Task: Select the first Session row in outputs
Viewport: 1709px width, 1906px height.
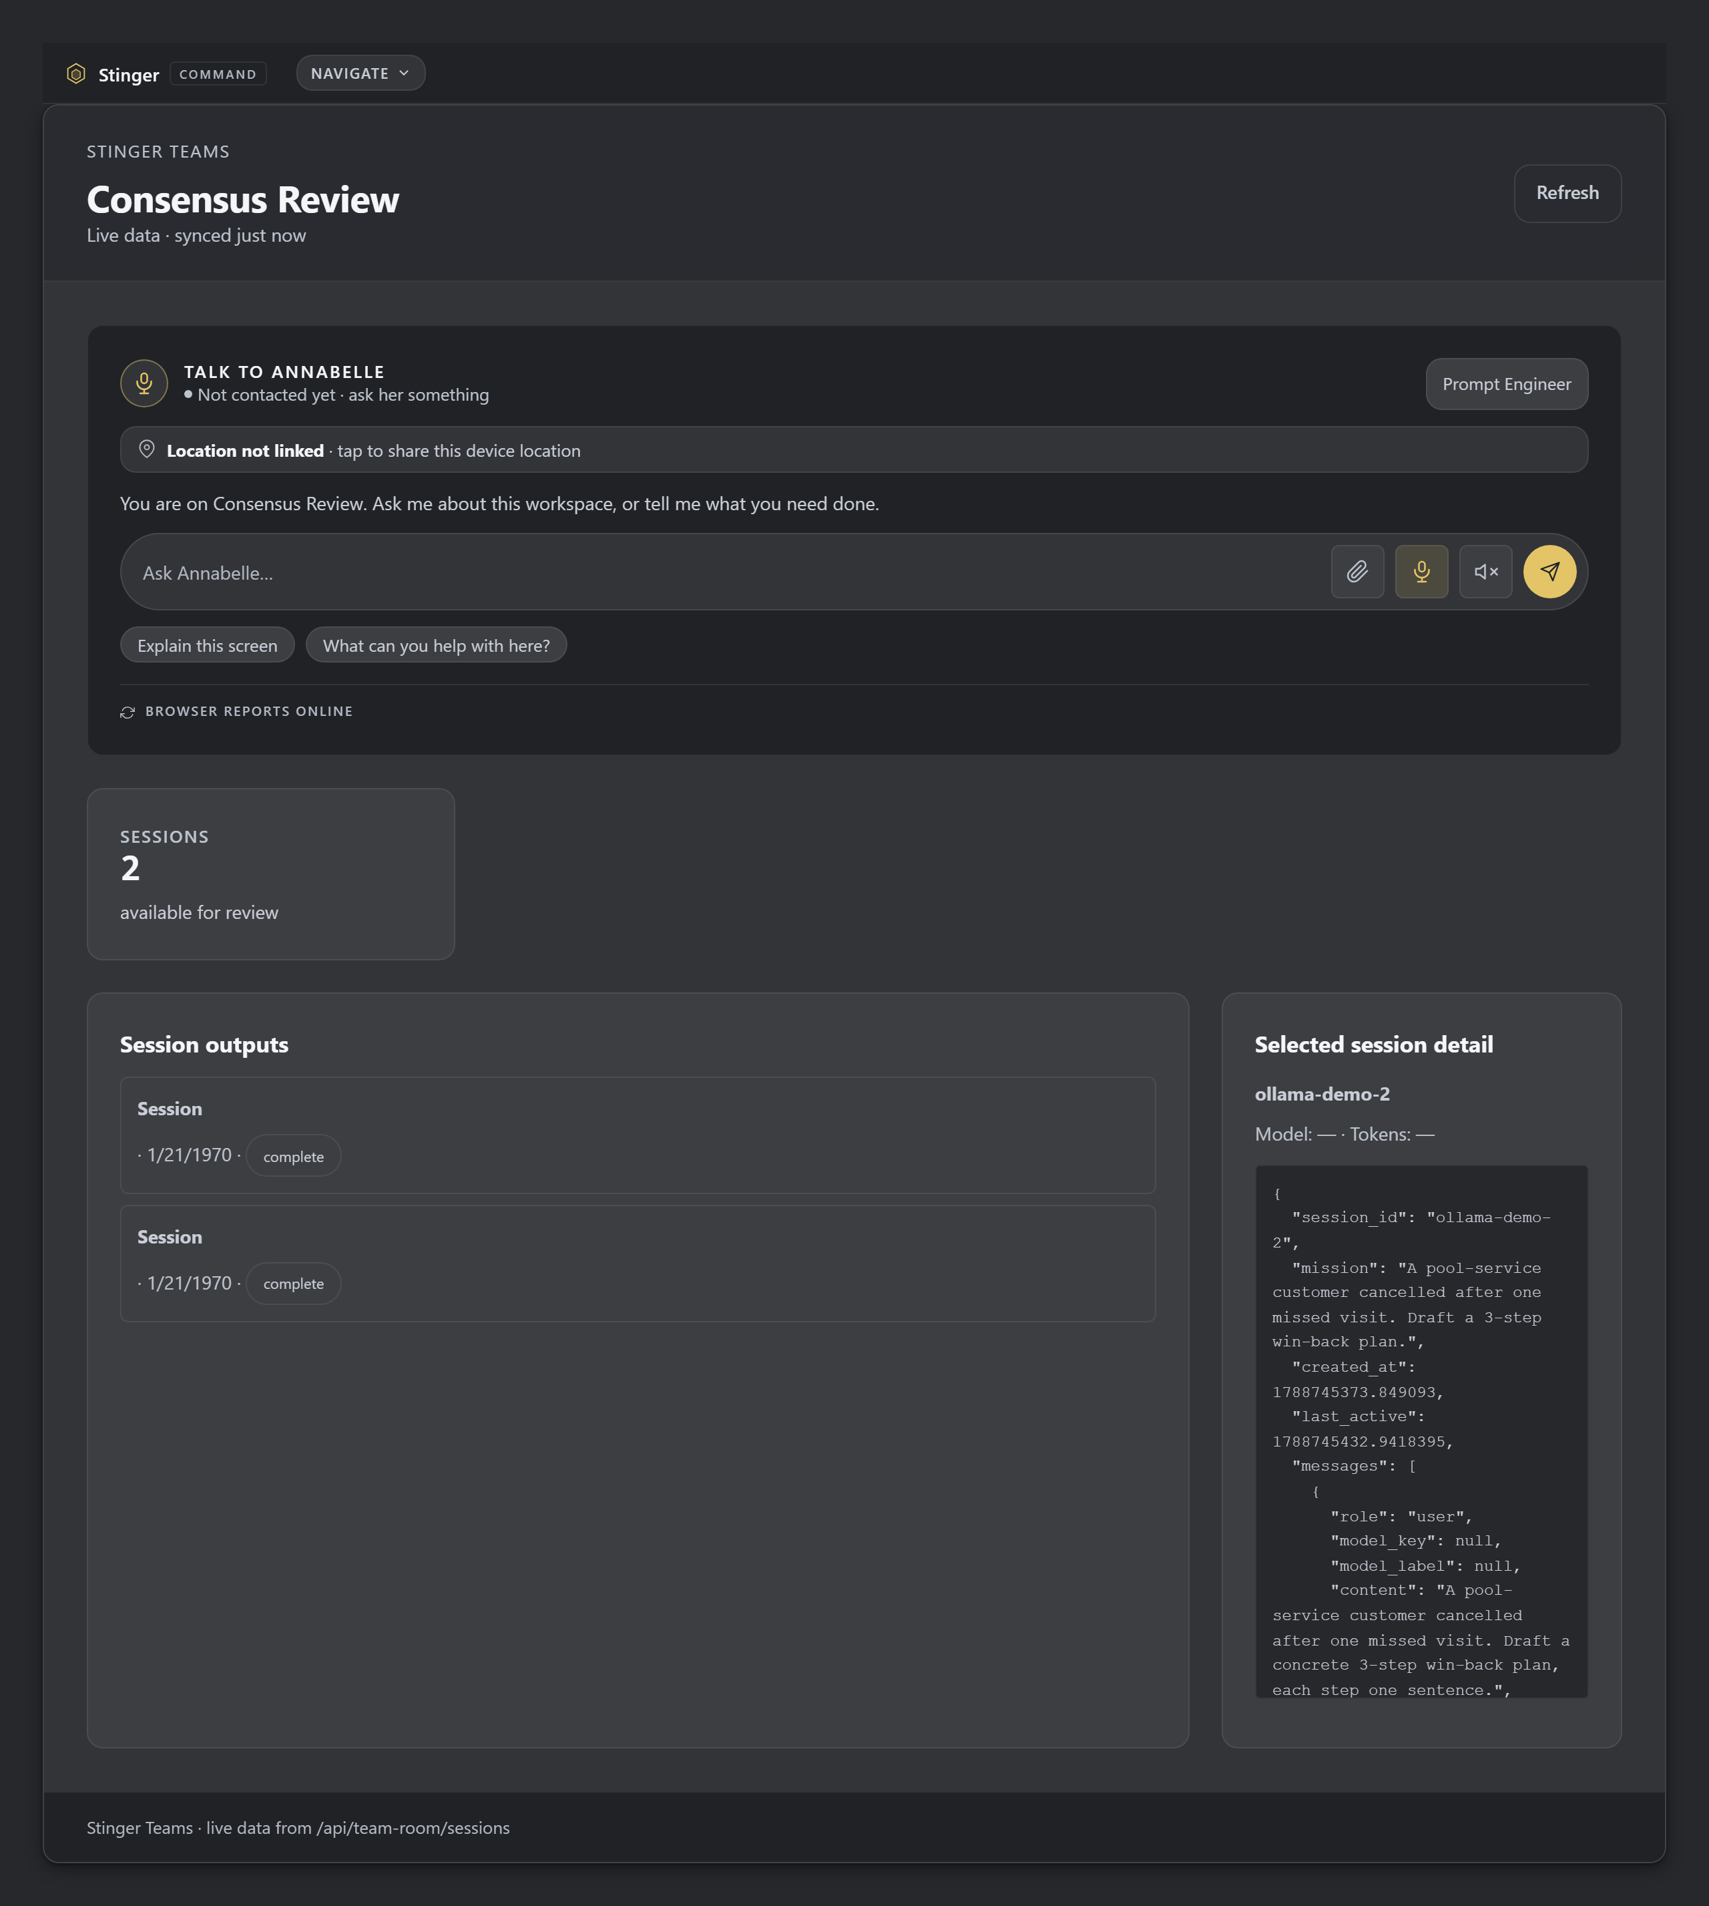Action: tap(638, 1135)
